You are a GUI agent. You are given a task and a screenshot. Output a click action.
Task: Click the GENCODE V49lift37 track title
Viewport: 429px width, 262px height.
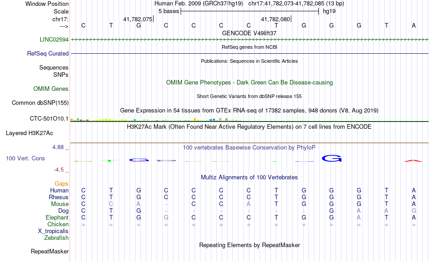tap(249, 33)
